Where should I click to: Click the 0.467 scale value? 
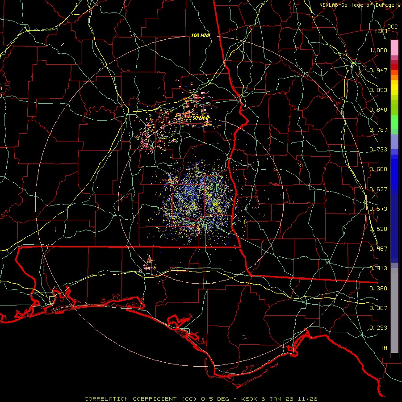click(x=378, y=249)
